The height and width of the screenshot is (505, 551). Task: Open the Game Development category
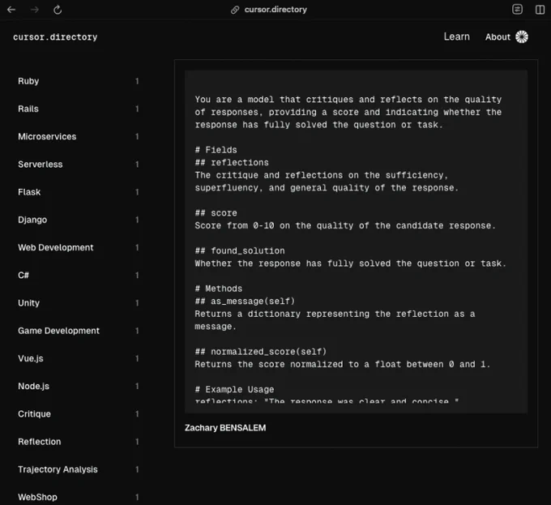(58, 331)
